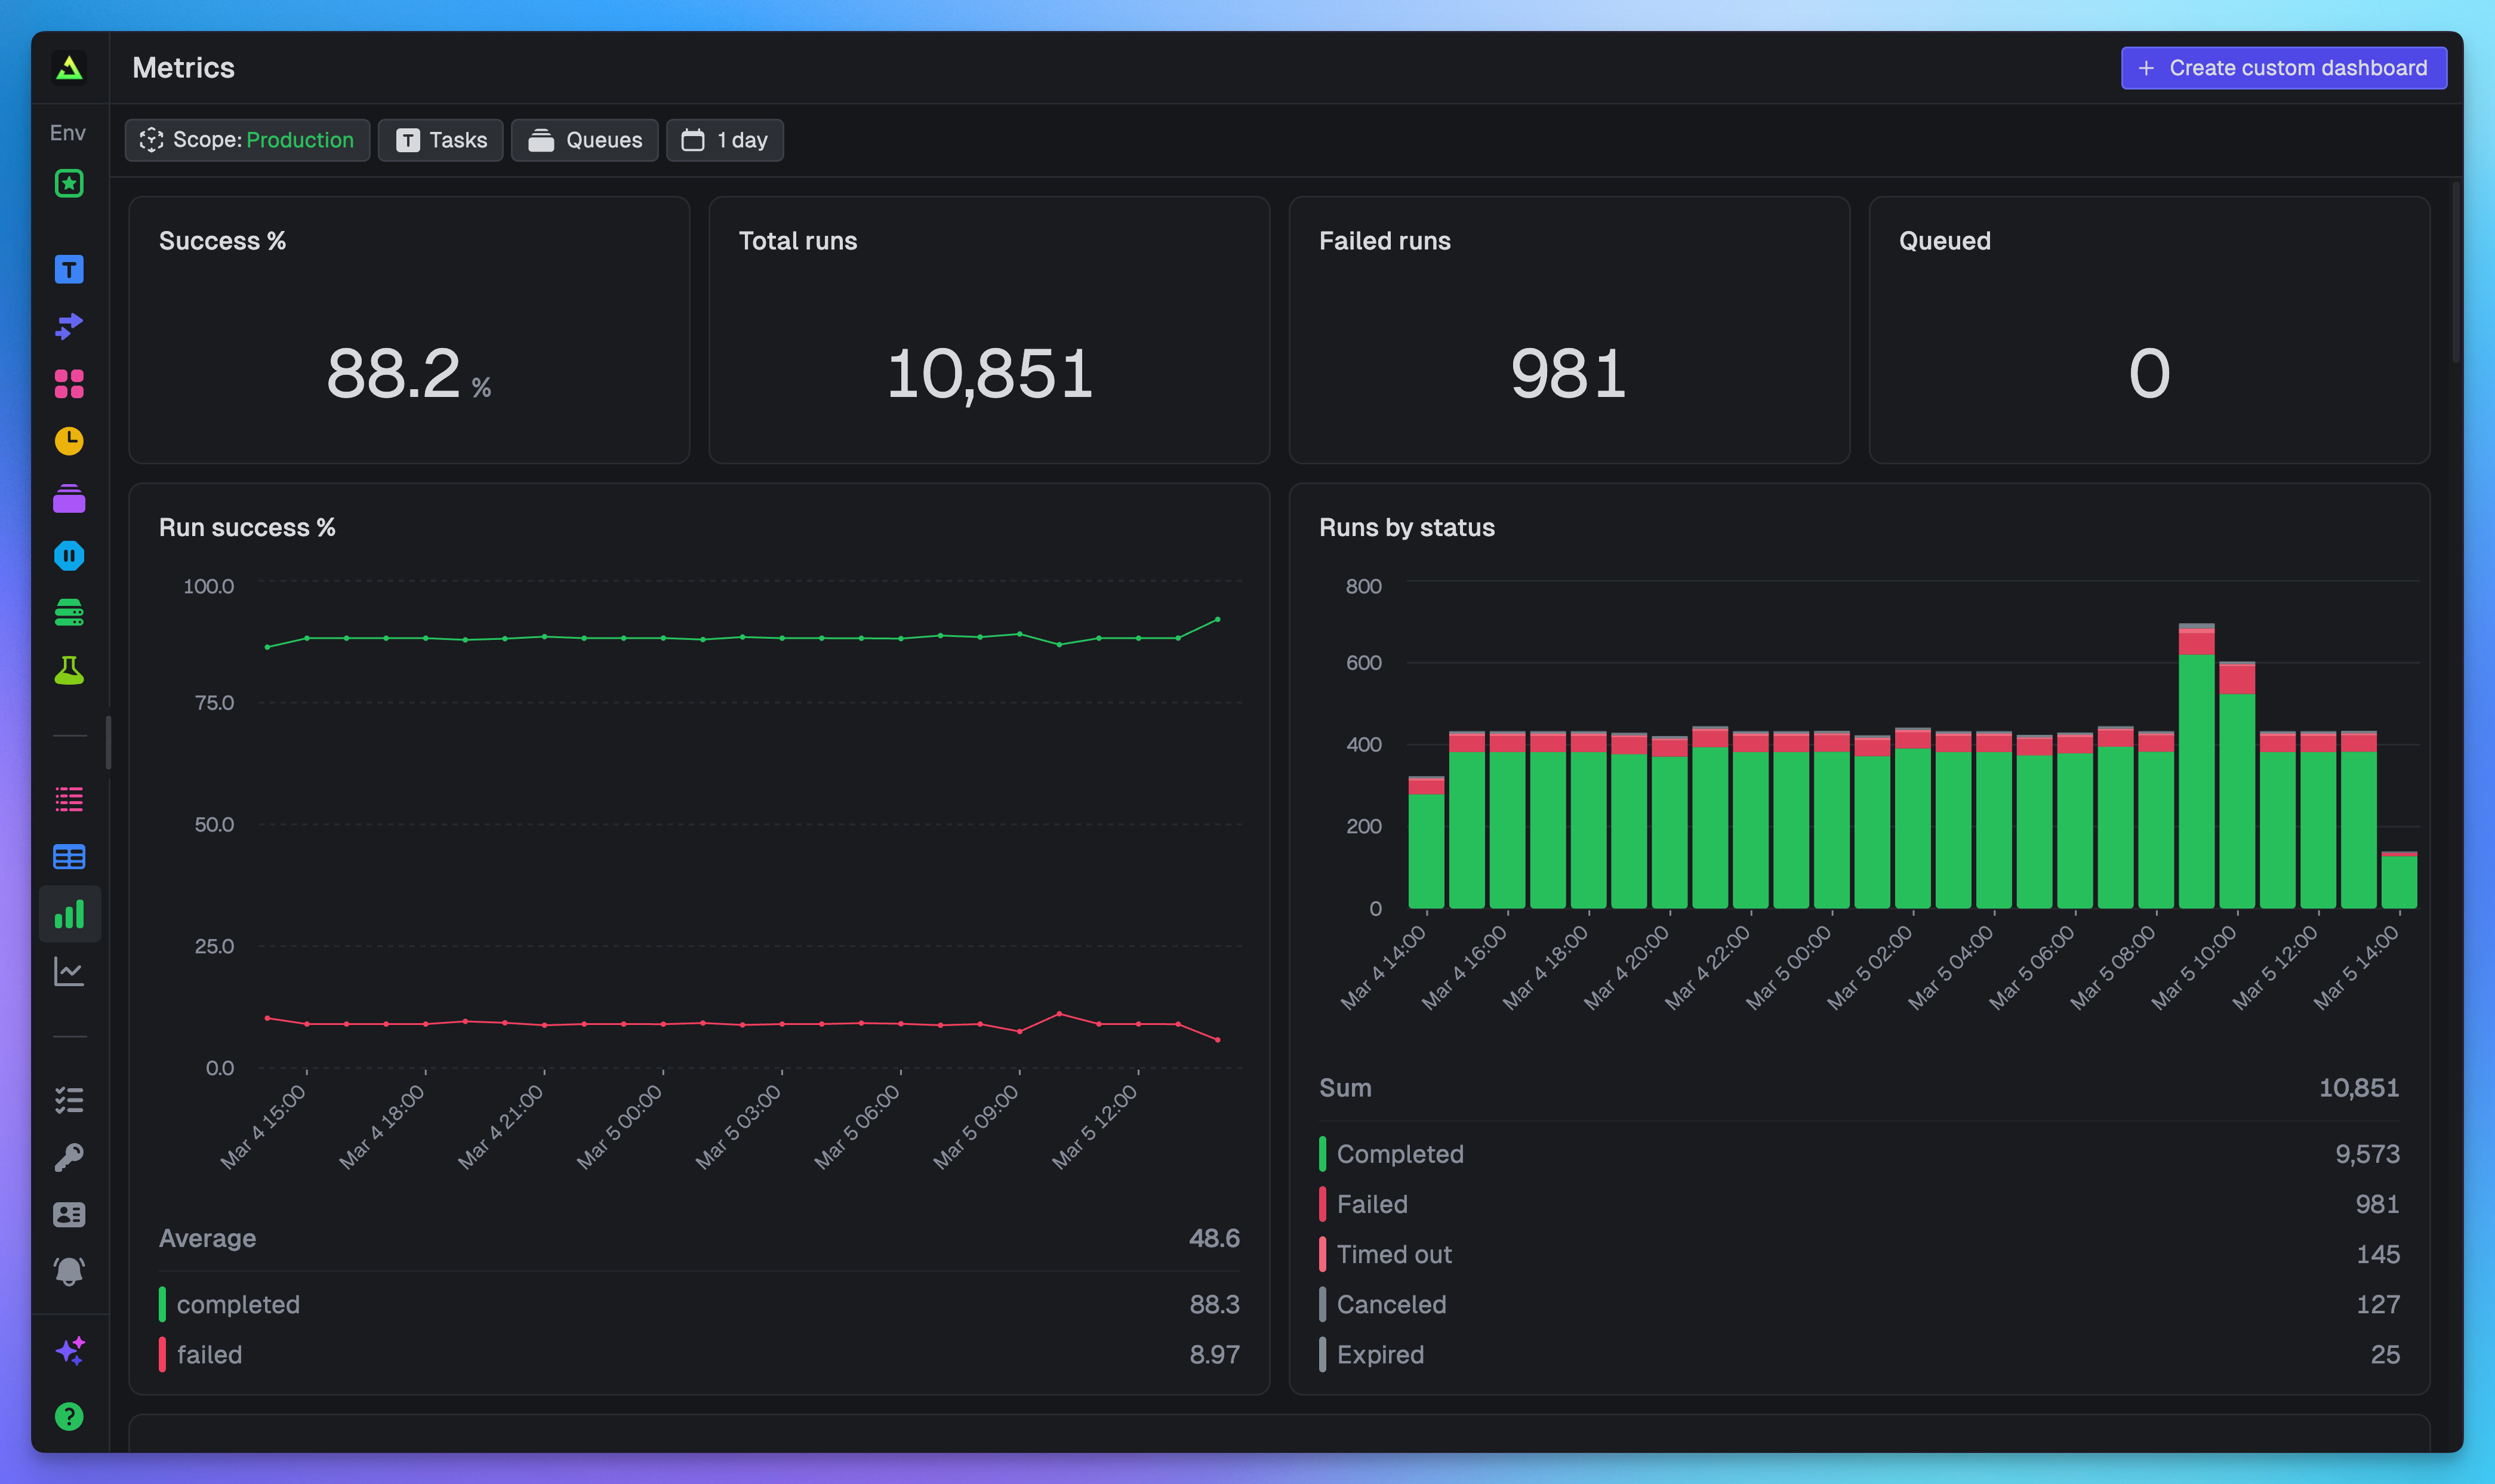Open the 1 day time range selector
This screenshot has height=1484, width=2495.
click(x=726, y=140)
